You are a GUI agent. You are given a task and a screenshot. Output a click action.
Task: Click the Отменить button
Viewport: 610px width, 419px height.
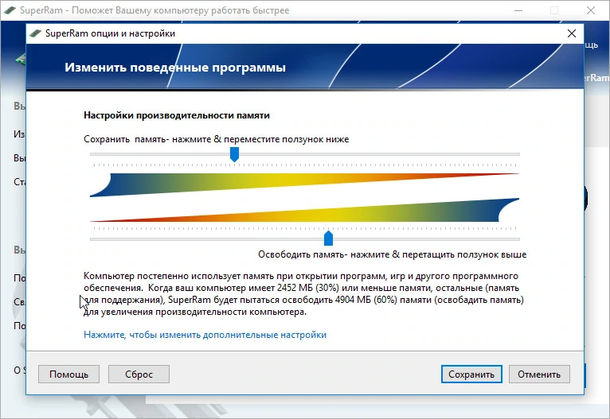point(539,374)
